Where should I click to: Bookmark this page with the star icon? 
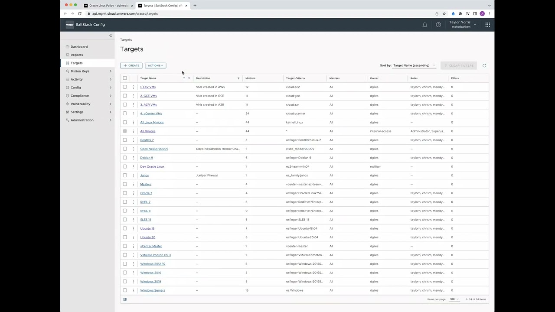pos(444,13)
